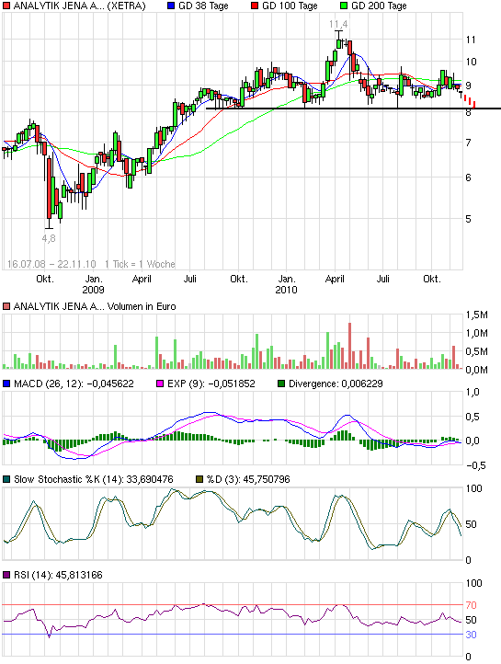Click the 2010 year label

tap(286, 290)
